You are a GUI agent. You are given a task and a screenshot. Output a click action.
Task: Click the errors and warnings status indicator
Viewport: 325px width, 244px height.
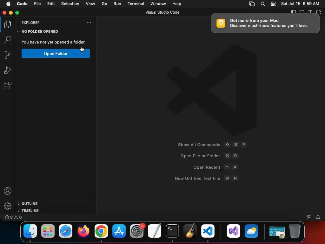[13, 217]
